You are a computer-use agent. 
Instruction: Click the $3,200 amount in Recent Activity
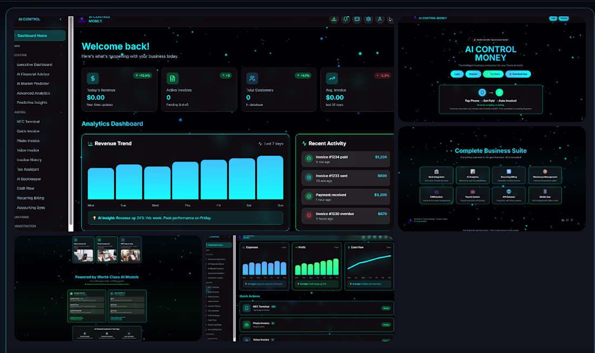(x=381, y=195)
